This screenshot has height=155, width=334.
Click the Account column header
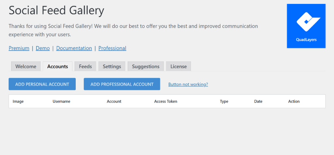[x=114, y=101]
